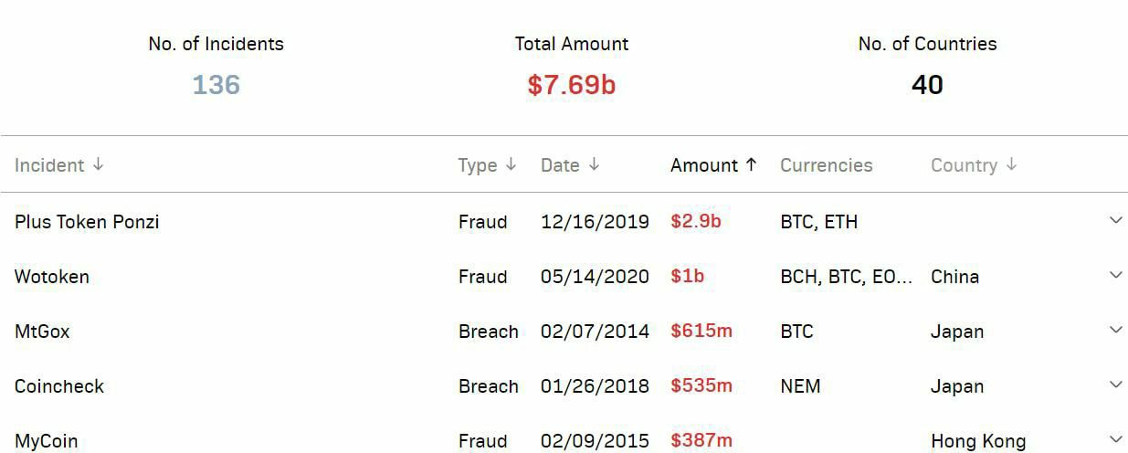Expand the MyCoin row chevron
Screen dimensions: 1128x453
[x=1115, y=439]
